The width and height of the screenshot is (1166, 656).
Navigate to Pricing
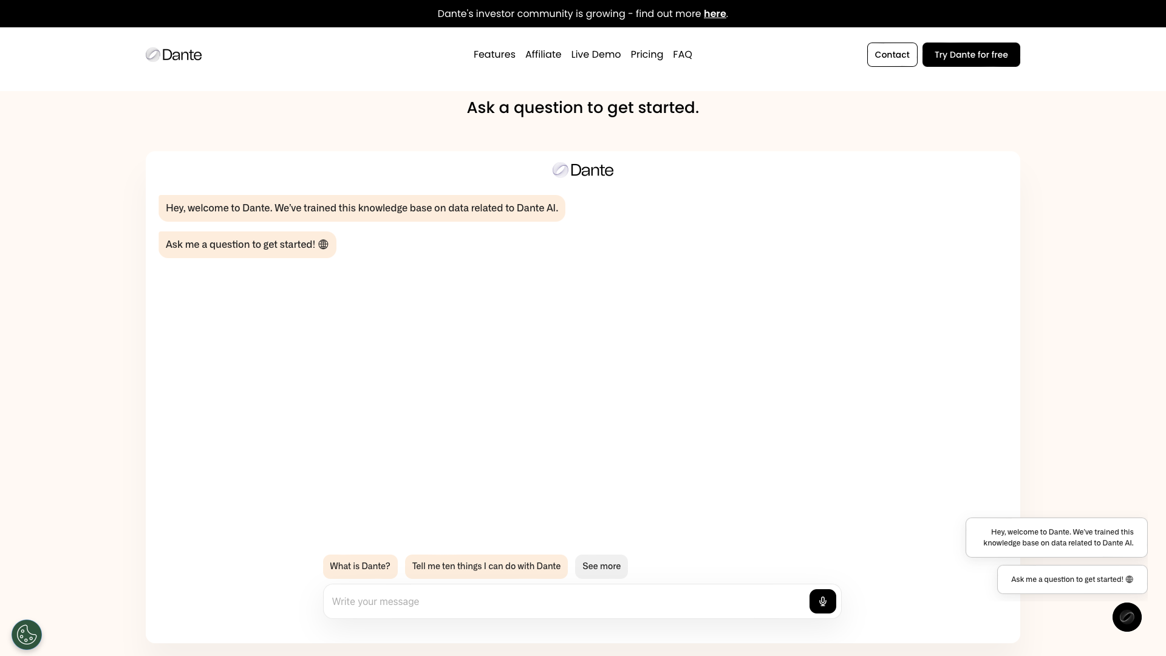(647, 55)
